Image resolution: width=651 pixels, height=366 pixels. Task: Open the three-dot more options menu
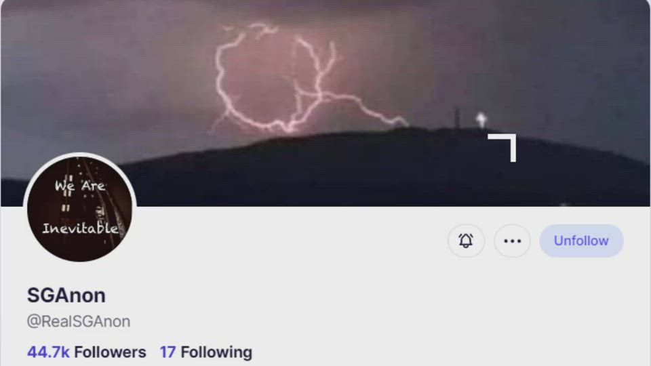click(x=512, y=241)
